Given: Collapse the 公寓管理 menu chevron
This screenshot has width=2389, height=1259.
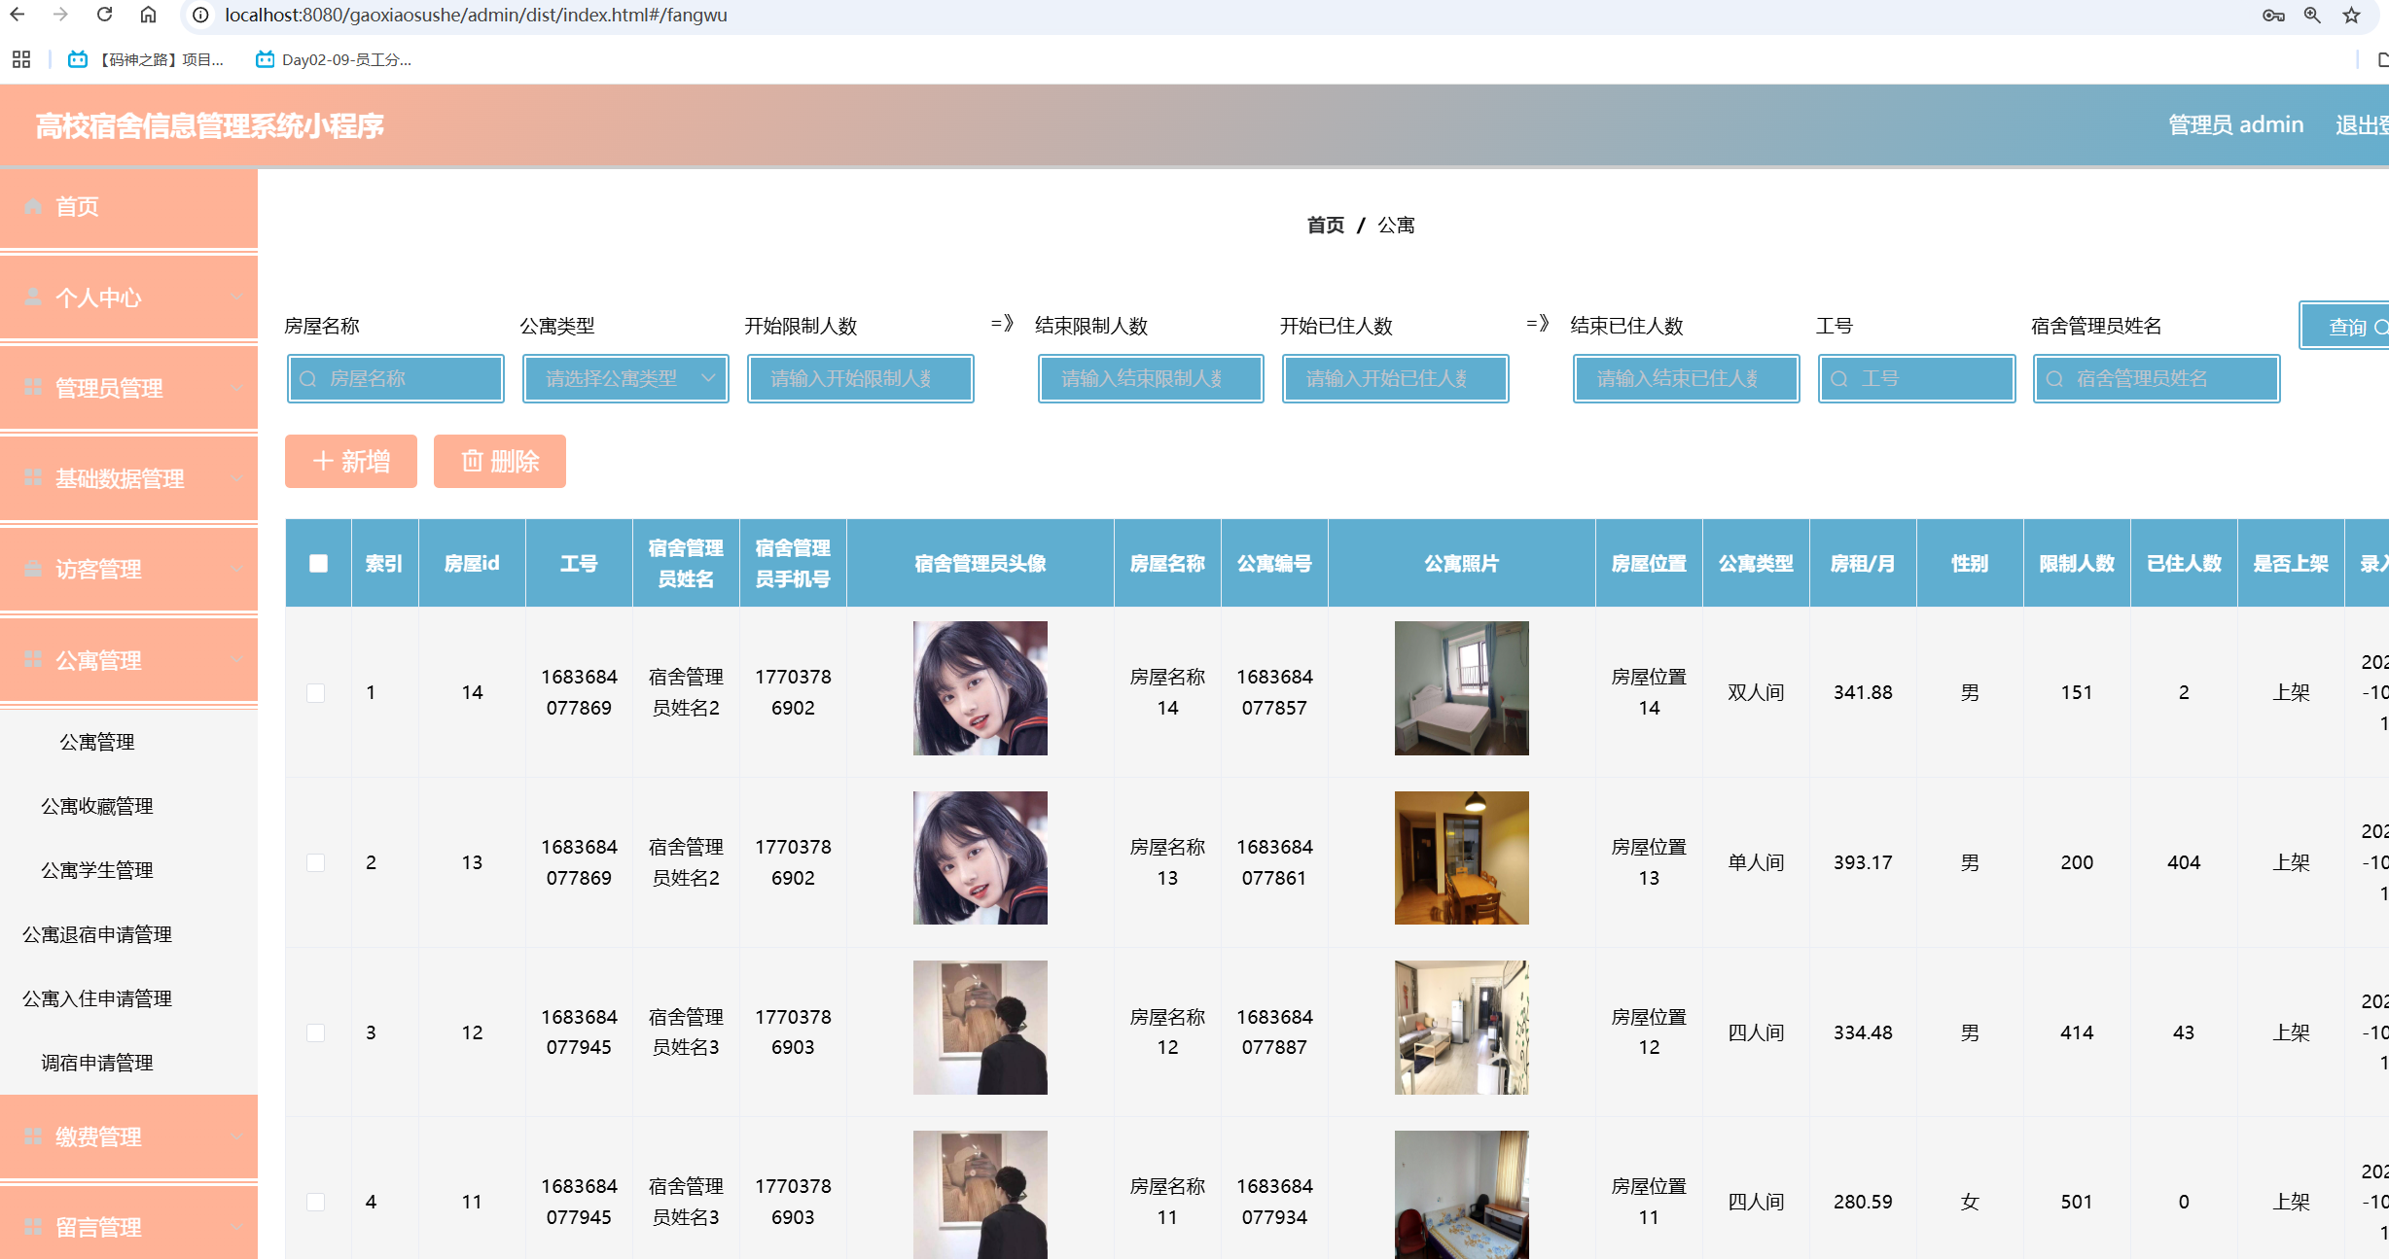Looking at the screenshot, I should [236, 660].
